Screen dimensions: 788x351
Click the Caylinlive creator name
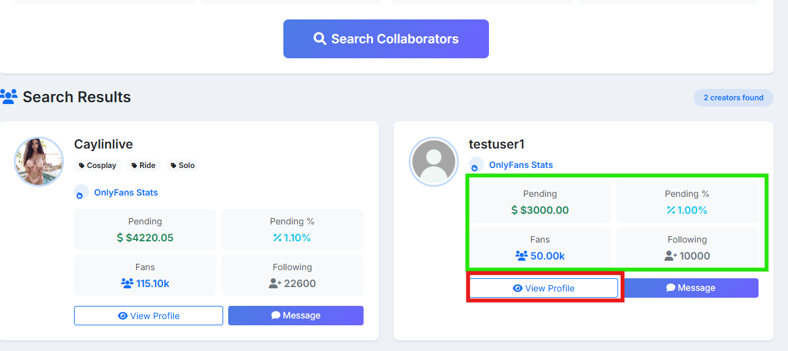coord(103,144)
